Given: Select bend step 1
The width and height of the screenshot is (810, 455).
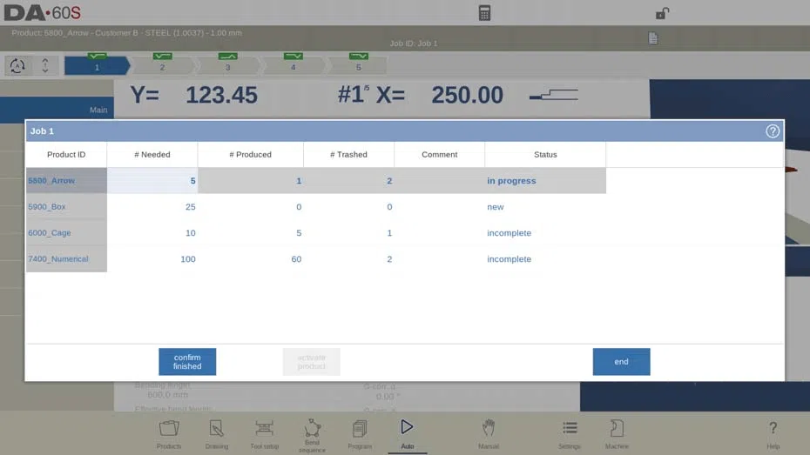Looking at the screenshot, I should click(97, 65).
